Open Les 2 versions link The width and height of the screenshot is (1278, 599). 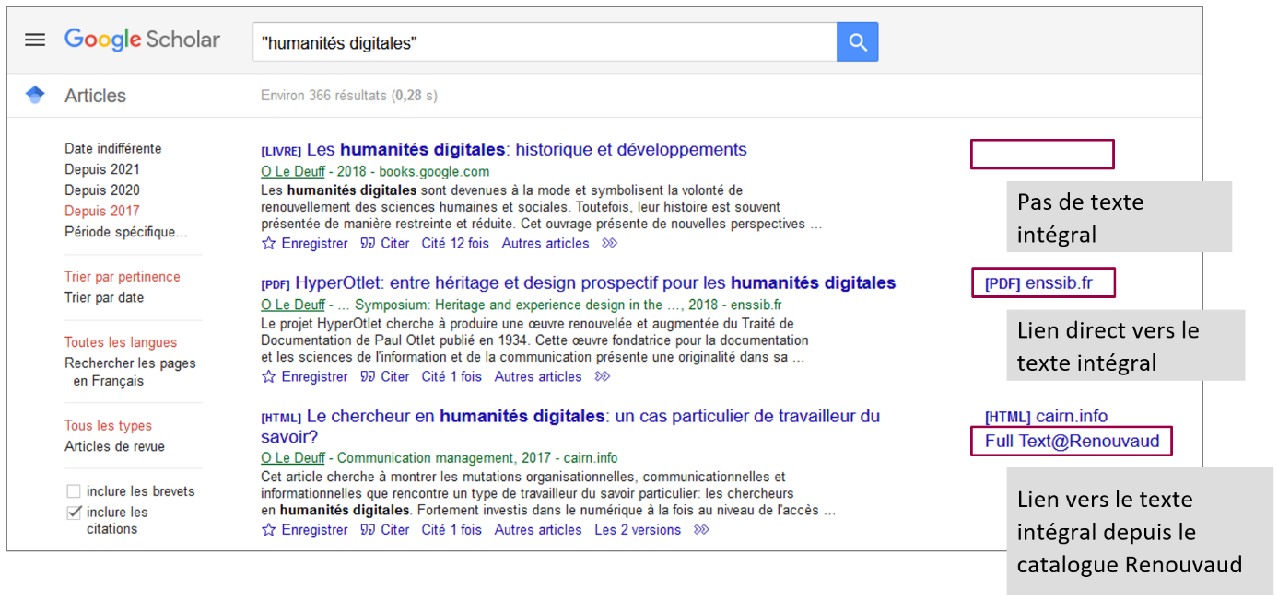tap(638, 530)
